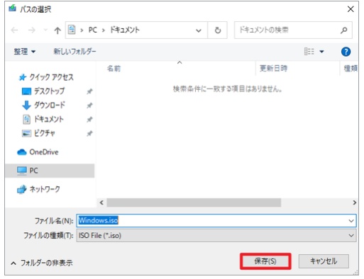
Task: Select クイック アクセス in navigation pane
Action: click(x=46, y=77)
